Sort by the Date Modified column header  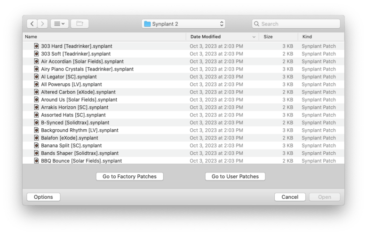(x=223, y=37)
